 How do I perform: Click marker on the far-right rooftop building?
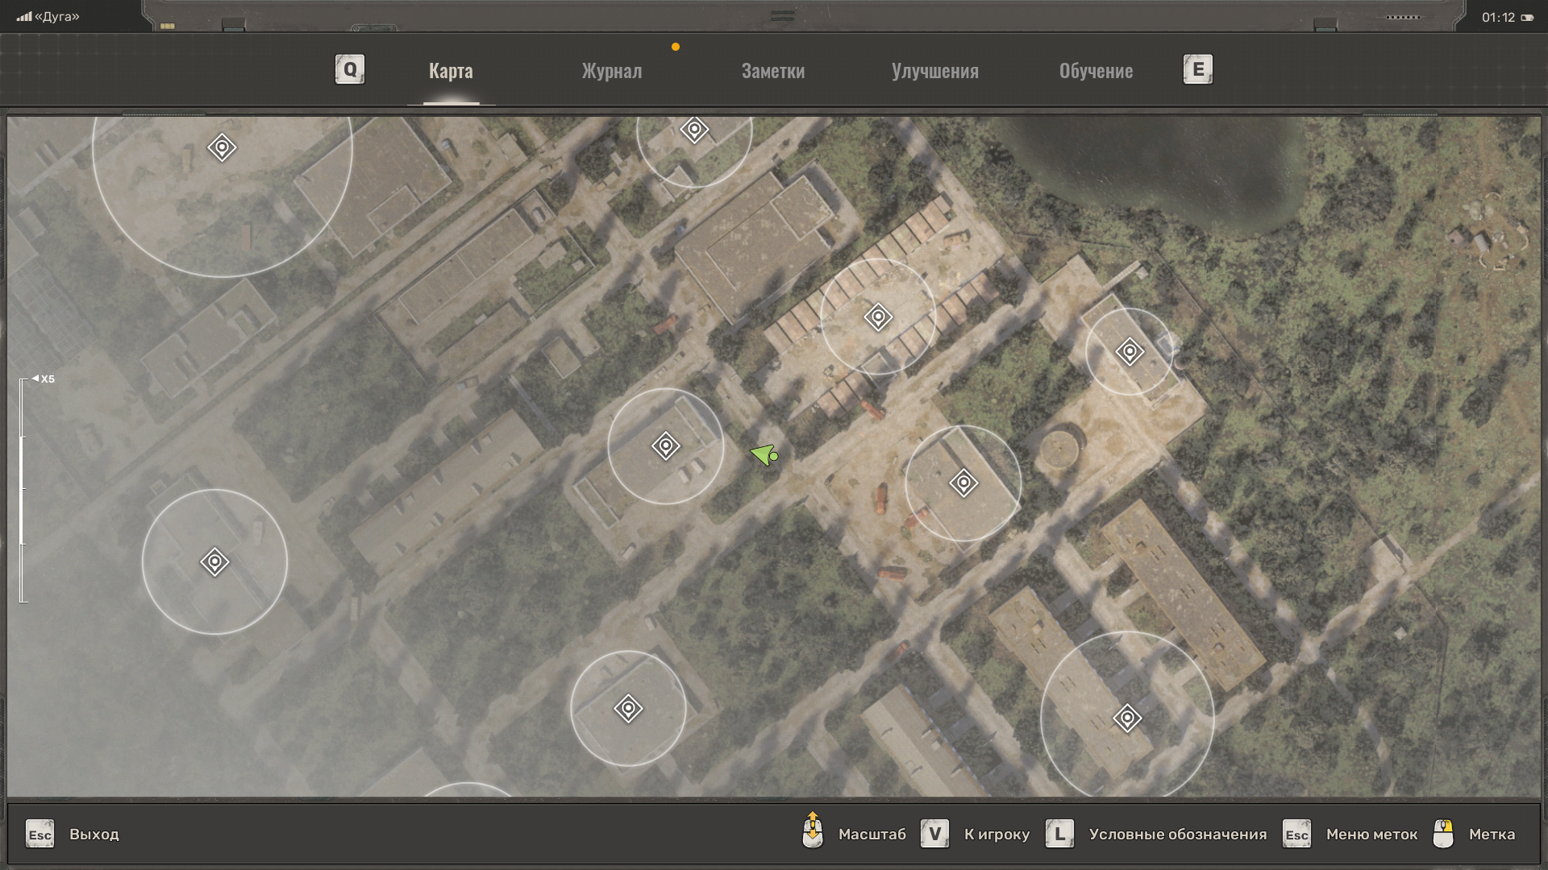tap(1130, 351)
